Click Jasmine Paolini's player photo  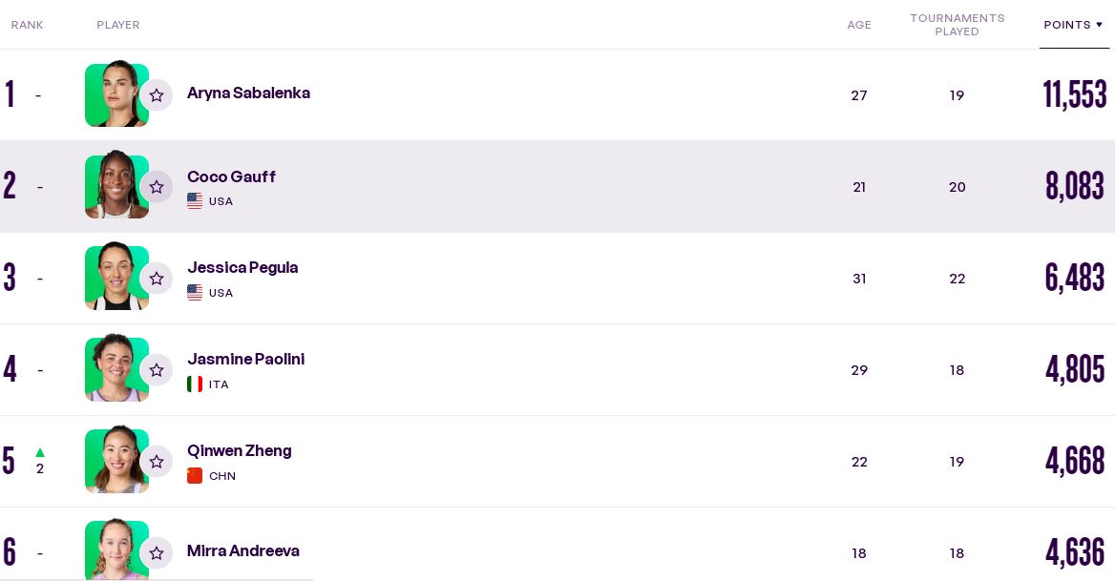pos(116,368)
